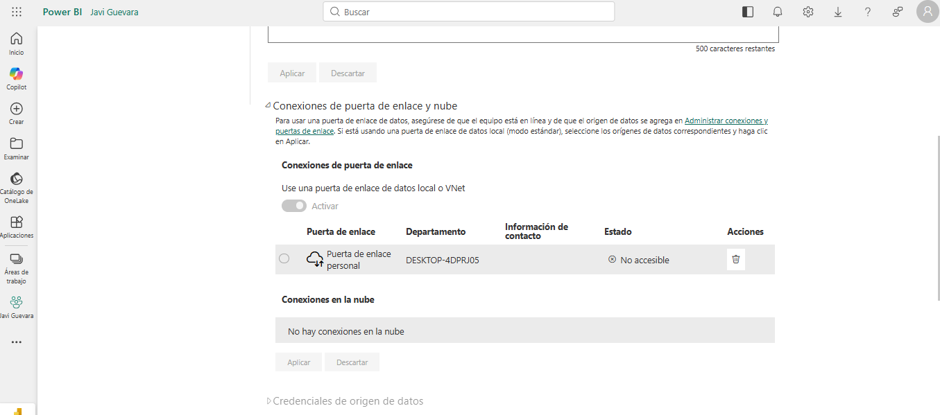Image resolution: width=940 pixels, height=415 pixels.
Task: Open Copilot from the left sidebar
Action: 17,78
